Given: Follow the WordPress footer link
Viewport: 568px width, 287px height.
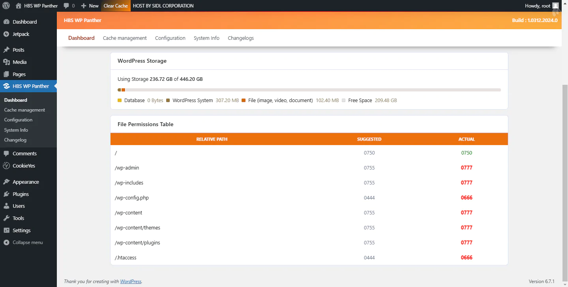Looking at the screenshot, I should (x=131, y=281).
